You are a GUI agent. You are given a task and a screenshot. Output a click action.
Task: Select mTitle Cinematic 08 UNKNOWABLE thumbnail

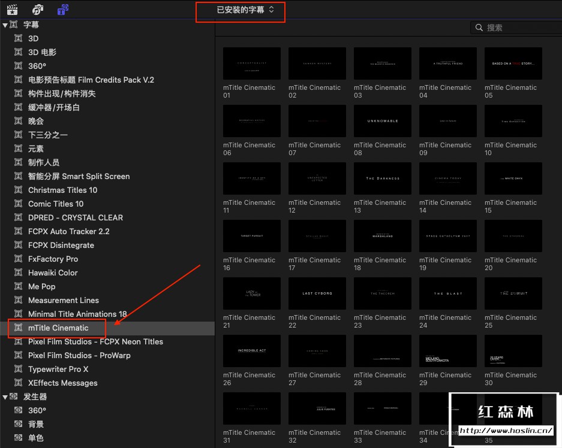click(383, 121)
